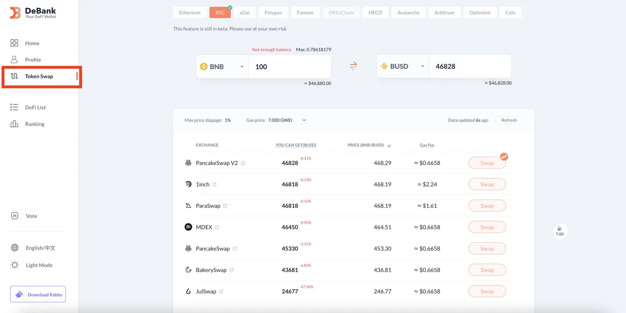626x313 pixels.
Task: Select the Celo chain tab
Action: (x=511, y=13)
